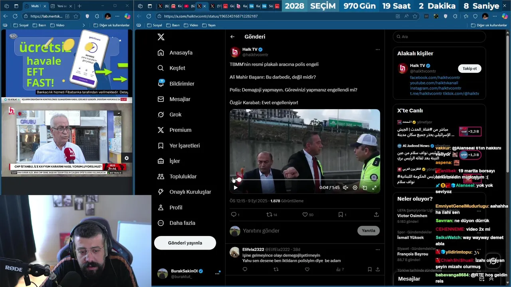The height and width of the screenshot is (287, 511).
Task: Open facebook.com/halktvcomtr link
Action: pos(435,77)
